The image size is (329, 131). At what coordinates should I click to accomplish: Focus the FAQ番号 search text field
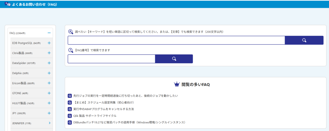111,59
